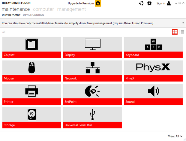Open settings with the gear icon
186x141 pixels.
(149, 3)
